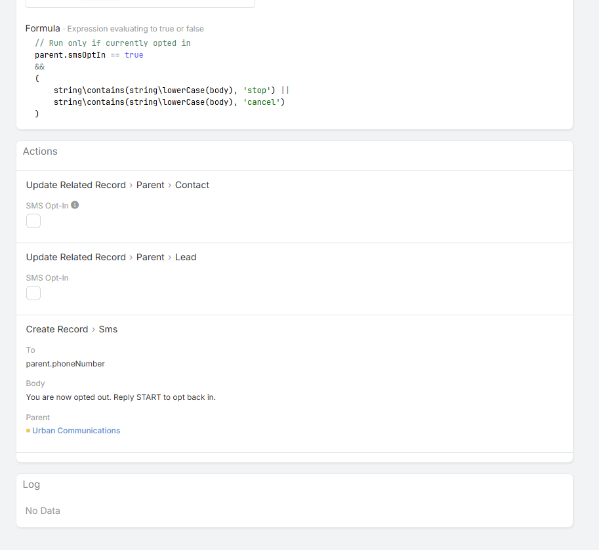Toggle SMS Opt-In checkbox under Lead action
Image resolution: width=599 pixels, height=550 pixels.
click(33, 293)
